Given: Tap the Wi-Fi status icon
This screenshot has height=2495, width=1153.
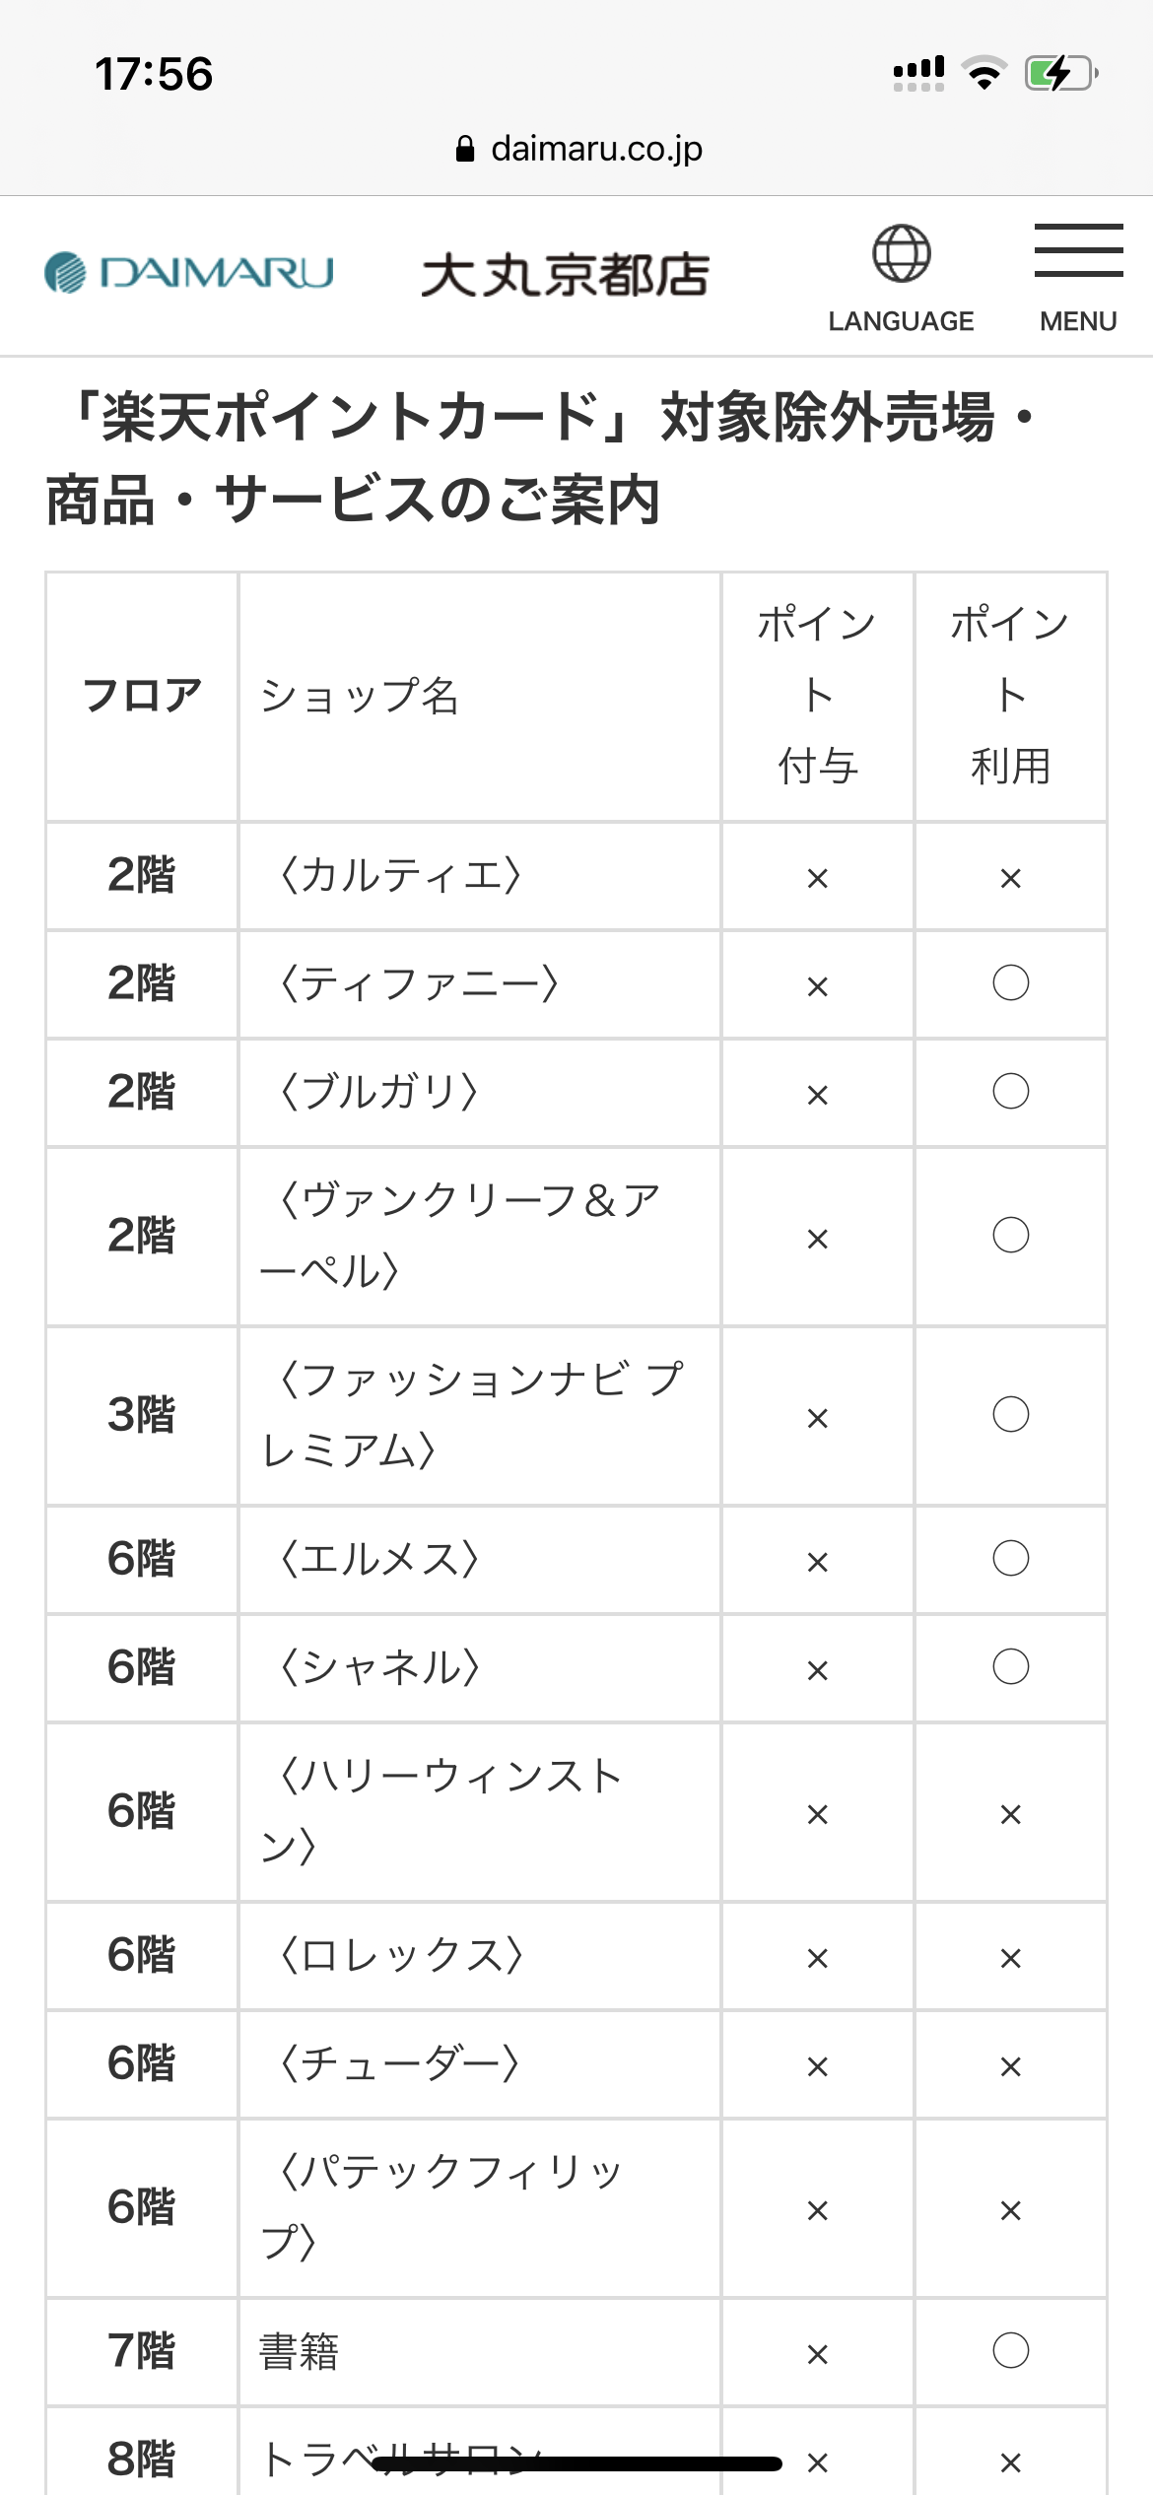Looking at the screenshot, I should click(983, 73).
